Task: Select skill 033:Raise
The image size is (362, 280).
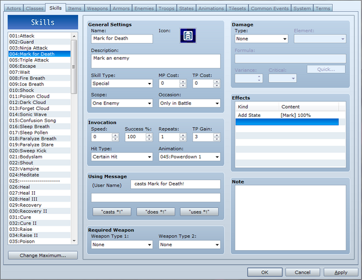Action: [40, 229]
